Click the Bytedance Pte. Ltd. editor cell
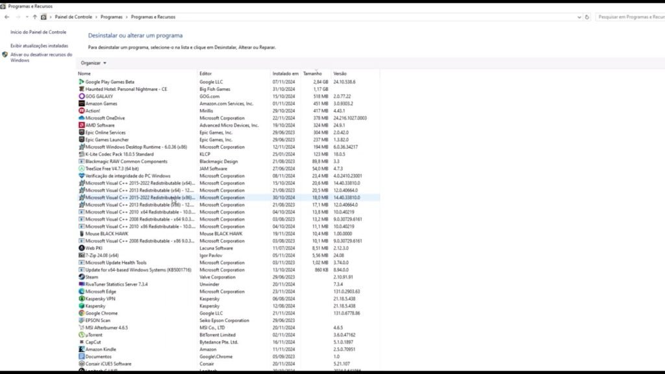The height and width of the screenshot is (374, 665). point(219,342)
